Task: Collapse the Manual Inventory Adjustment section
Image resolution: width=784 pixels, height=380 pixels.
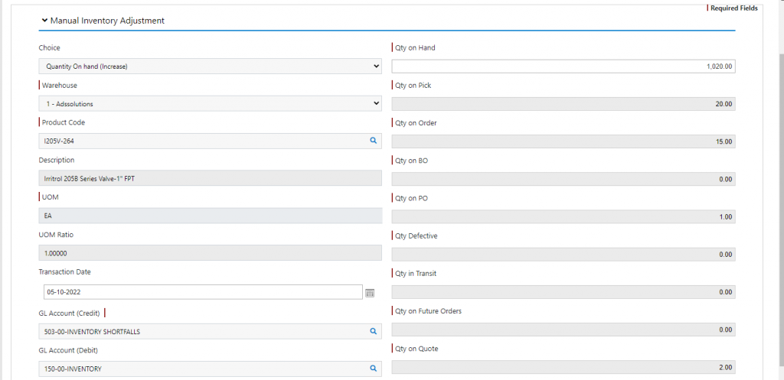Action: (x=45, y=21)
